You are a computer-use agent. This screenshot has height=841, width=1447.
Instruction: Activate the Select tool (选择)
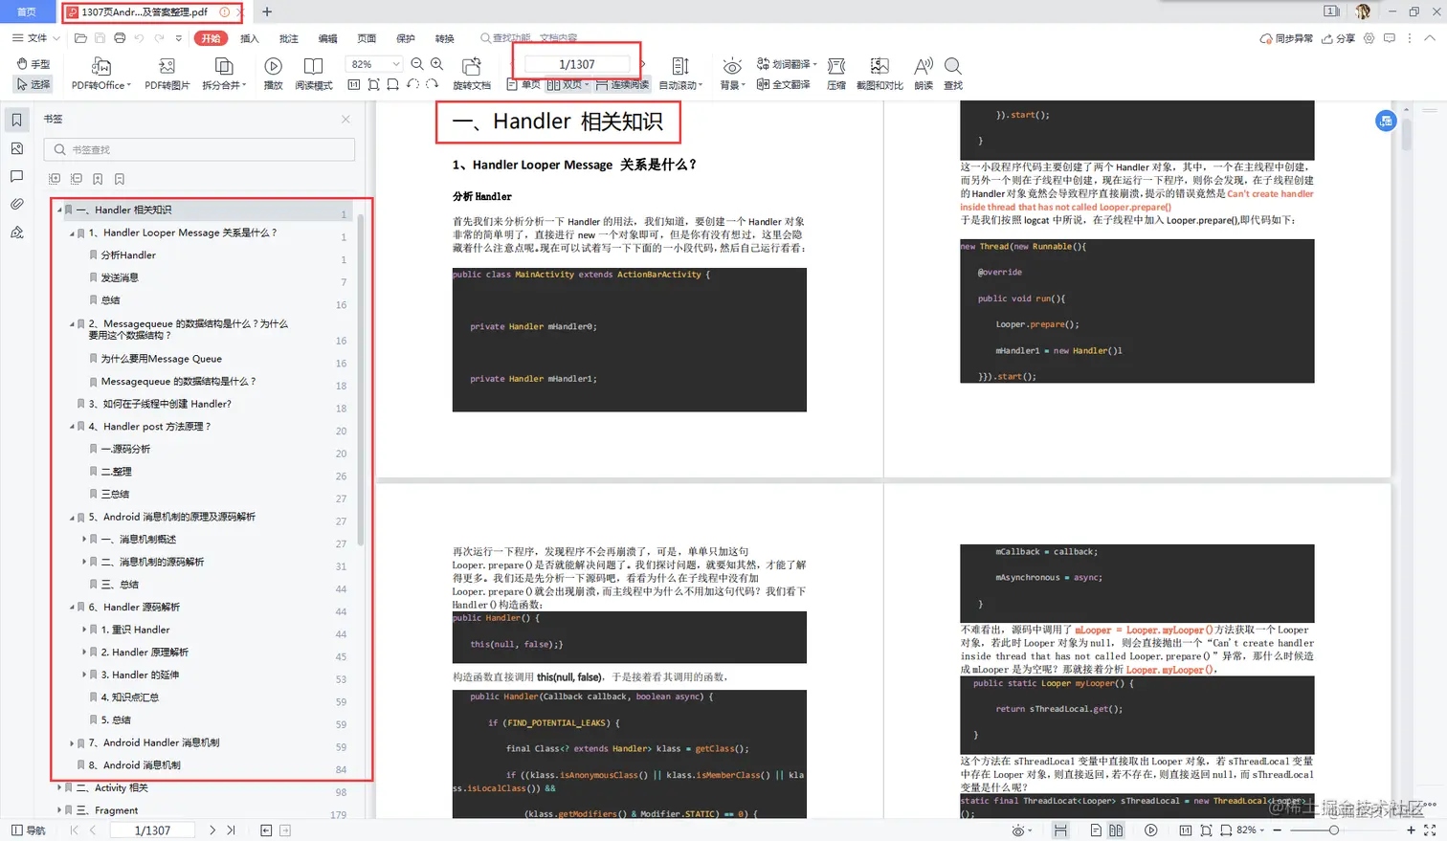[x=33, y=84]
